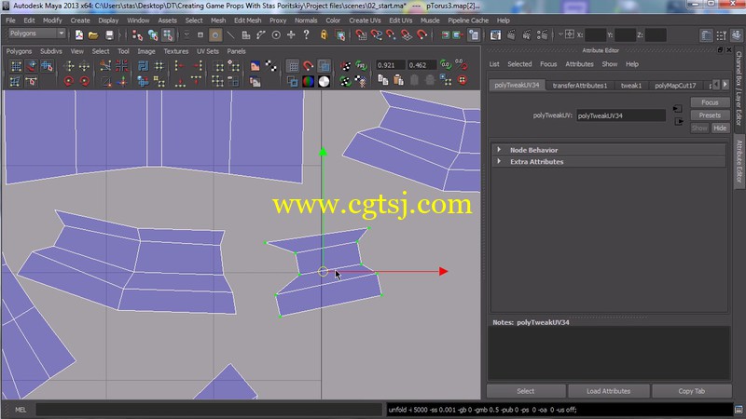The width and height of the screenshot is (746, 419).
Task: Switch to transferAttributes1 tab
Action: pyautogui.click(x=579, y=86)
